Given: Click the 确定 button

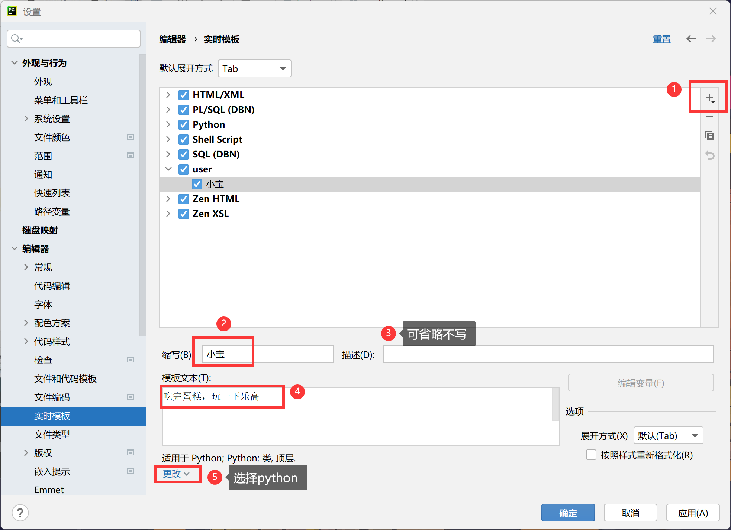Looking at the screenshot, I should [568, 513].
